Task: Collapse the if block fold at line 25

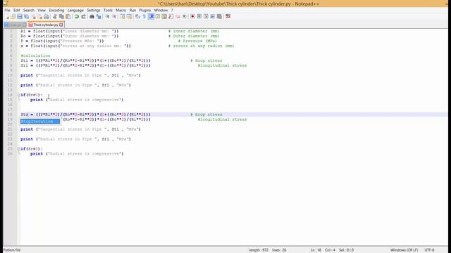Action: point(18,149)
